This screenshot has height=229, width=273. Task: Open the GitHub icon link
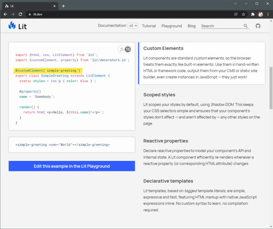[x=258, y=26]
